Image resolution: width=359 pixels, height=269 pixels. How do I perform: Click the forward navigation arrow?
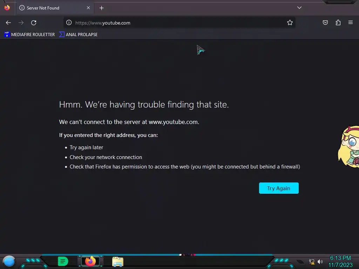pyautogui.click(x=21, y=23)
